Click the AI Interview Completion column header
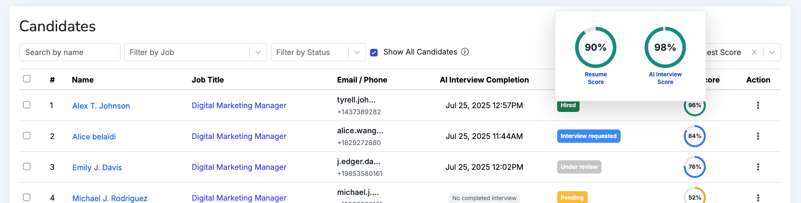Viewport: 801px width, 203px height. click(484, 80)
